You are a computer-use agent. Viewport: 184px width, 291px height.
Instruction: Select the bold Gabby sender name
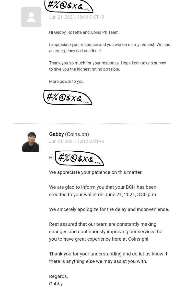(x=56, y=134)
